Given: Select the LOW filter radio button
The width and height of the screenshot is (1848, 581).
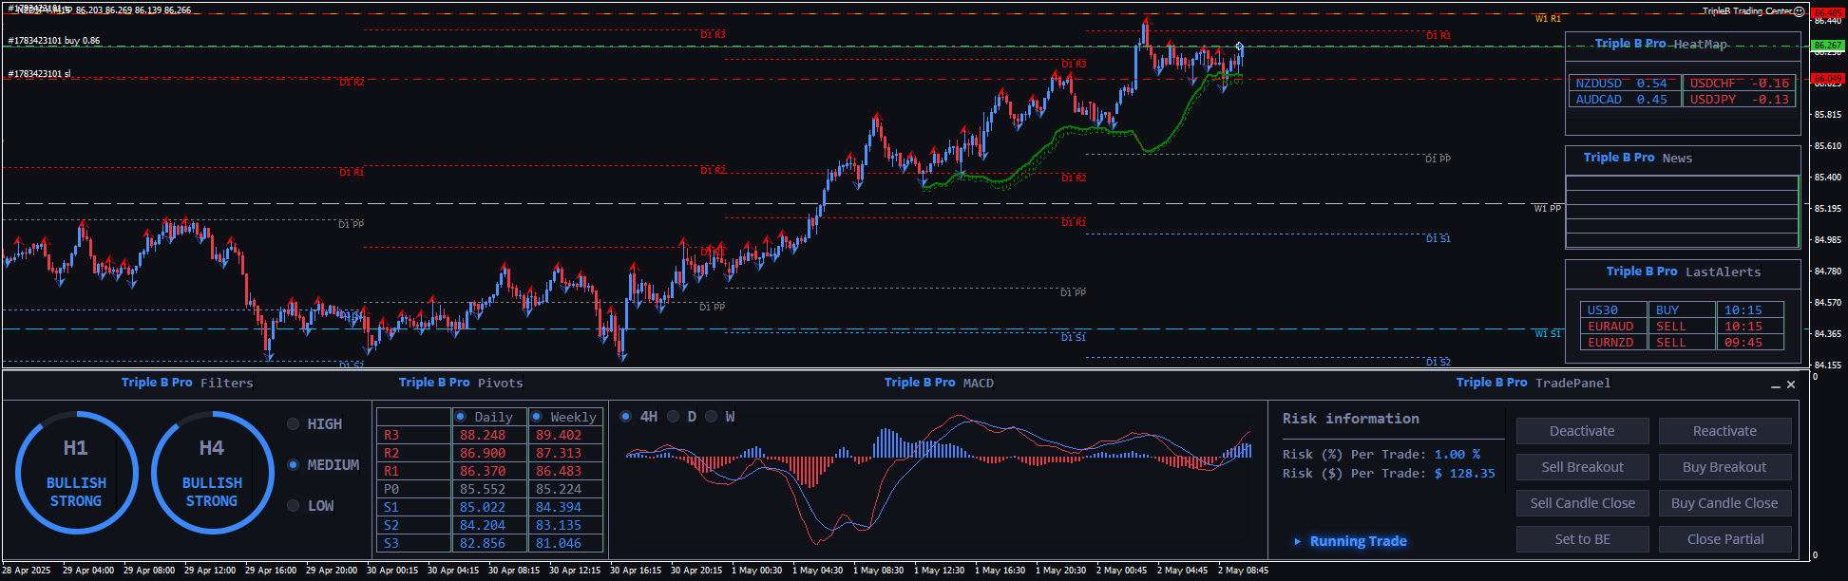Looking at the screenshot, I should coord(294,506).
